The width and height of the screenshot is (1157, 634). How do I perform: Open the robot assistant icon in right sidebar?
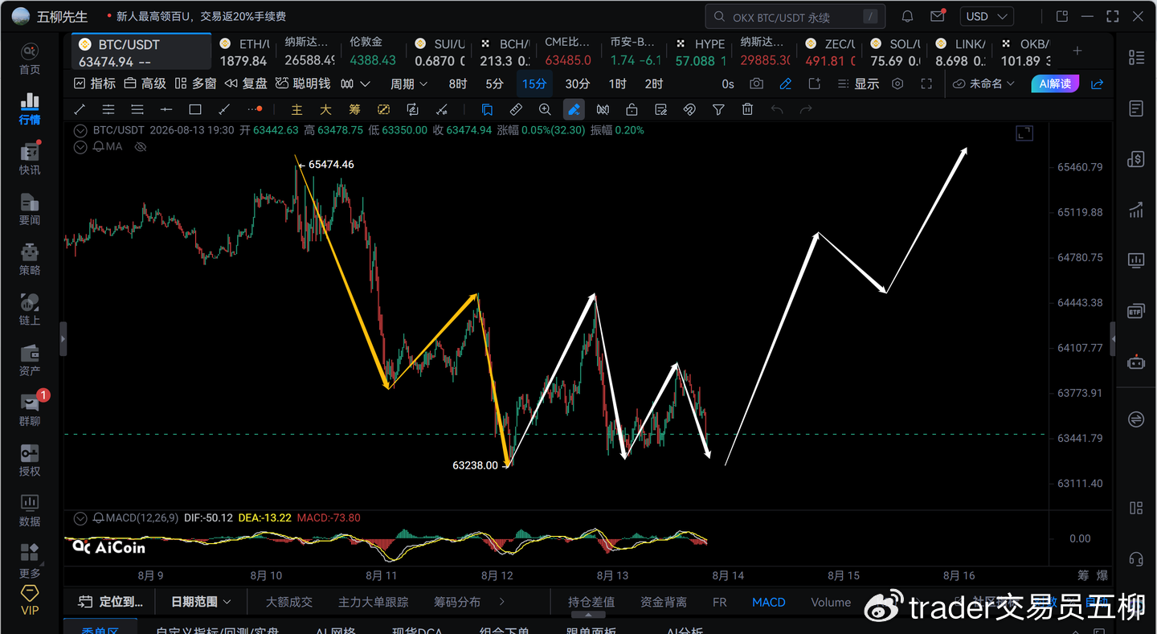[1136, 362]
